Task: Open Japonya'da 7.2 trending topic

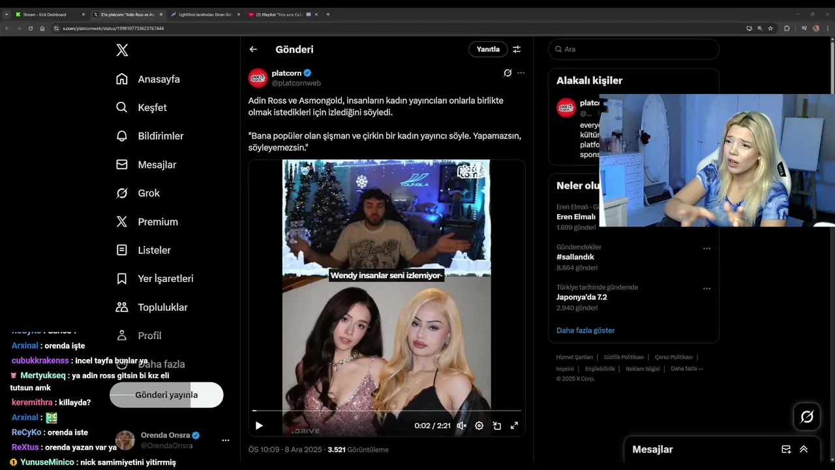Action: (582, 297)
